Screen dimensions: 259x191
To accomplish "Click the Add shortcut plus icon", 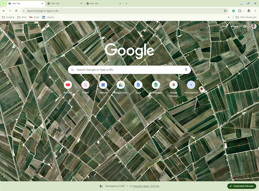I will tap(191, 85).
